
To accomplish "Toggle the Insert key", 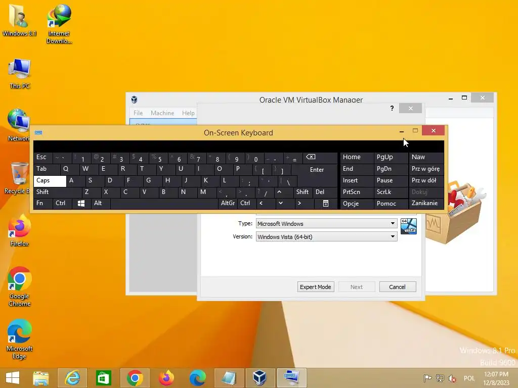I will (357, 181).
